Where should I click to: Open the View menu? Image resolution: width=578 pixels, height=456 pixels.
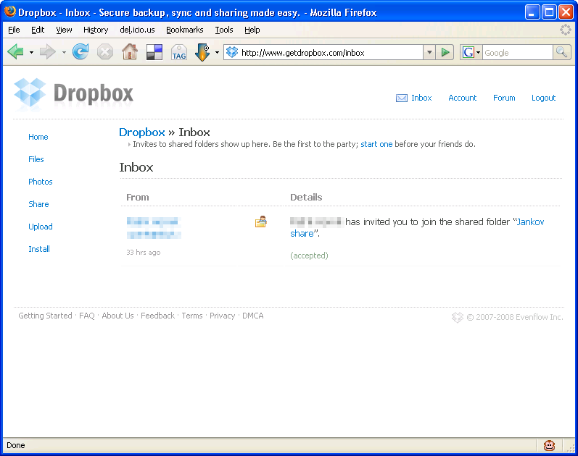(64, 30)
